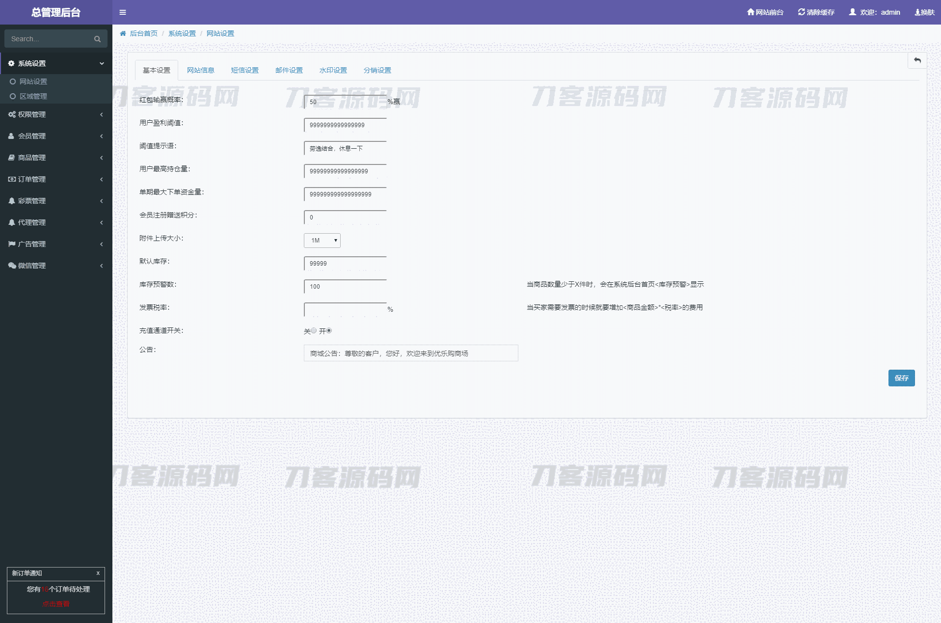Collapse the 系统设置 sidebar menu
941x623 pixels.
(x=56, y=63)
